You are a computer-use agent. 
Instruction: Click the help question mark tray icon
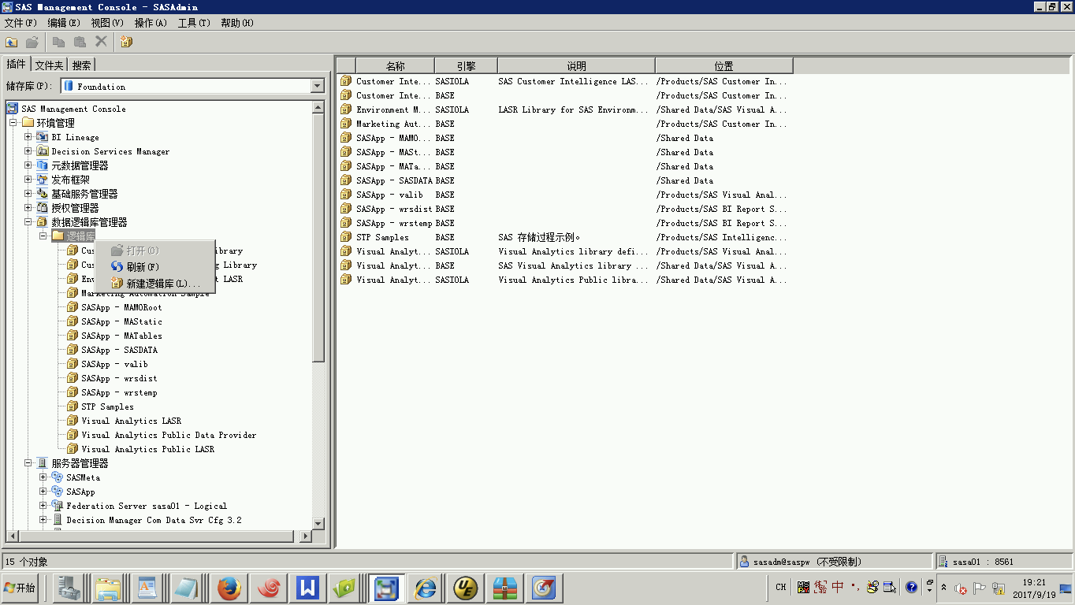click(912, 587)
